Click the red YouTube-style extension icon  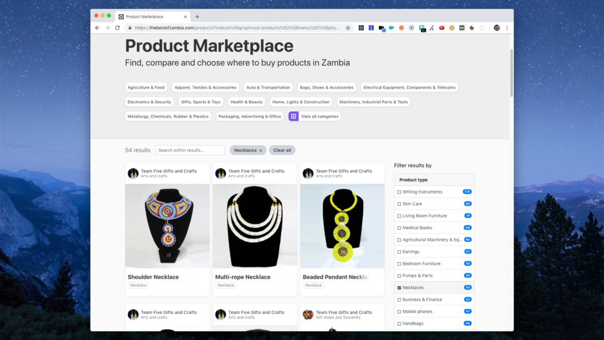(x=441, y=28)
